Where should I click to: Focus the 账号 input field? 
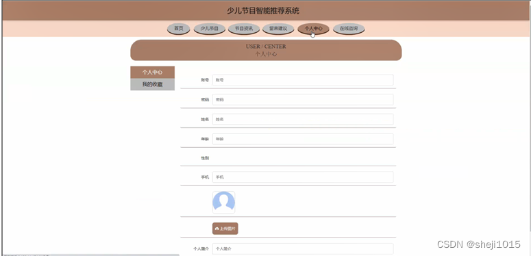point(303,80)
